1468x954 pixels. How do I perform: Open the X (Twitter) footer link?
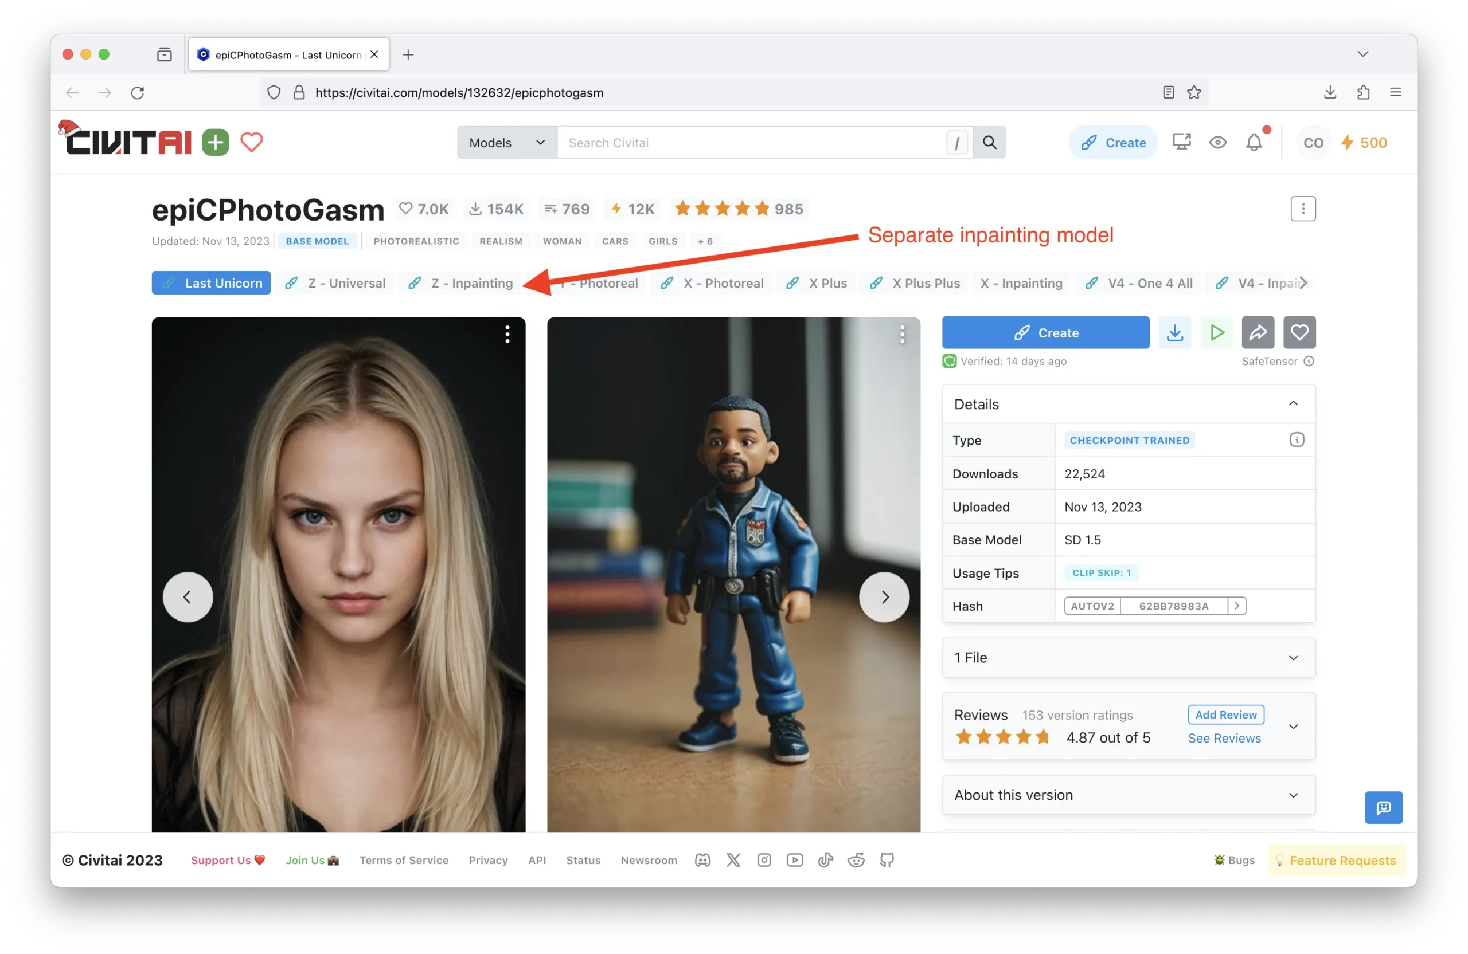coord(733,861)
